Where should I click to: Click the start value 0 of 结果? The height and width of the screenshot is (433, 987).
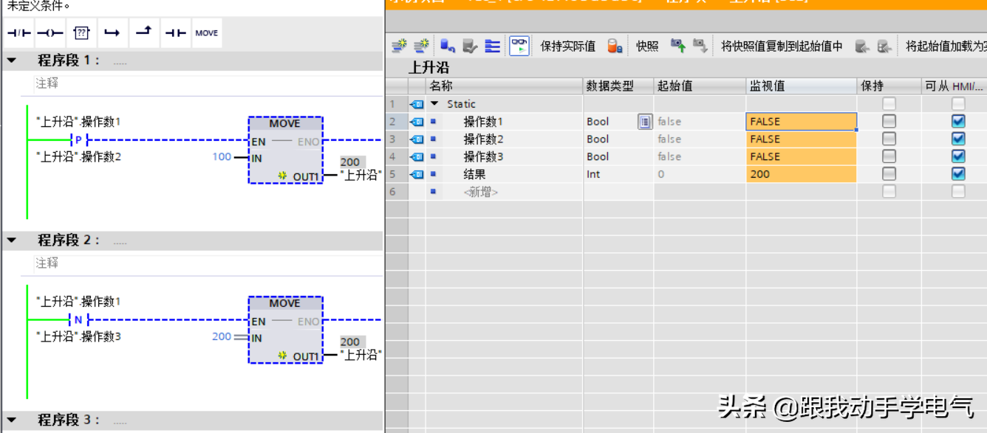[700, 174]
